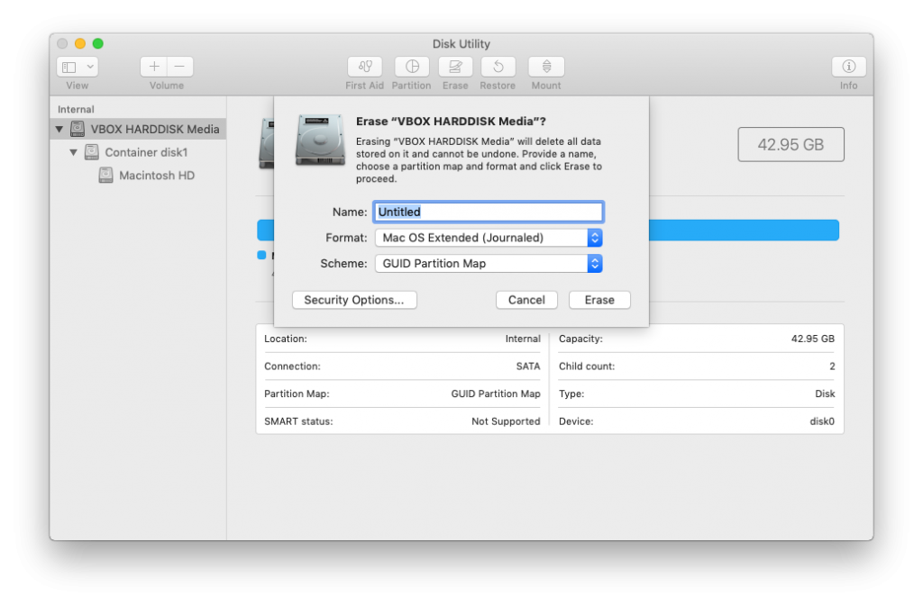The height and width of the screenshot is (606, 923).
Task: Add a volume with the plus icon
Action: pyautogui.click(x=153, y=66)
